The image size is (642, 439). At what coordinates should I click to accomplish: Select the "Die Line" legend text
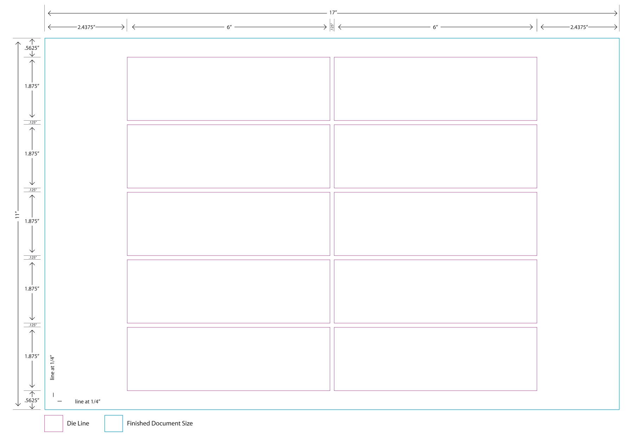pyautogui.click(x=78, y=424)
